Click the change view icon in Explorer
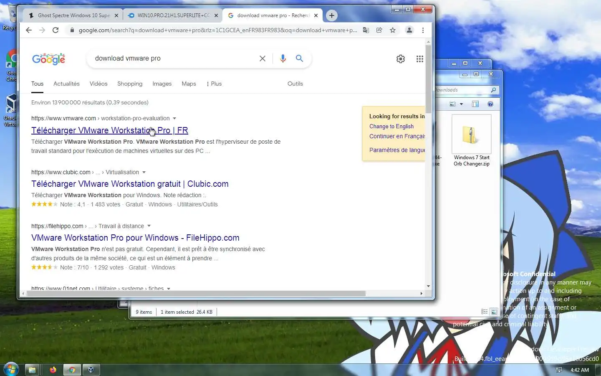The image size is (601, 376). (453, 104)
